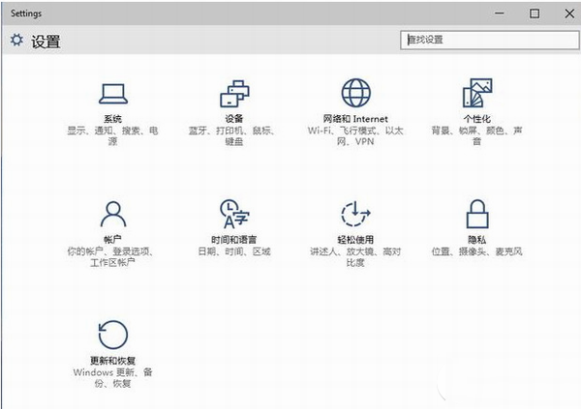Image resolution: width=581 pixels, height=409 pixels.
Task: Click the text 显示、通知、搜索、电源
Action: pos(112,135)
